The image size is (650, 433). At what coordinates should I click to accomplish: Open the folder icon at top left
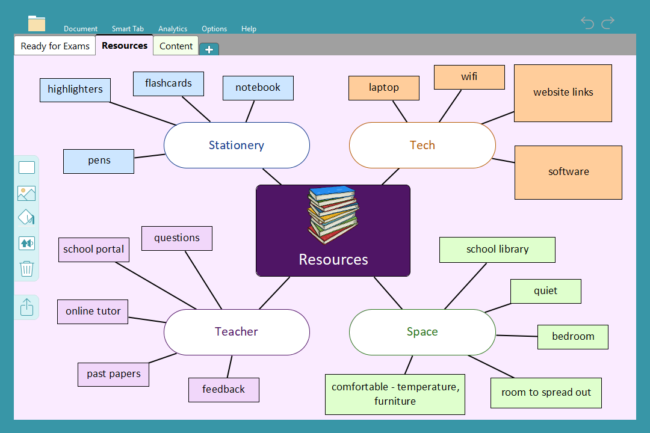[x=37, y=23]
